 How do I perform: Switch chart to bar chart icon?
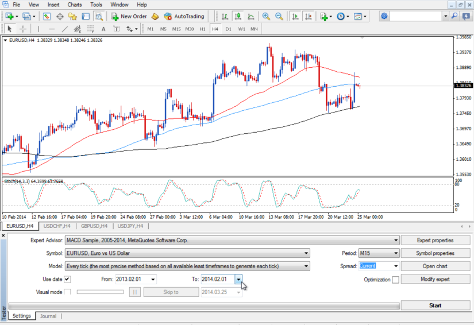(225, 16)
